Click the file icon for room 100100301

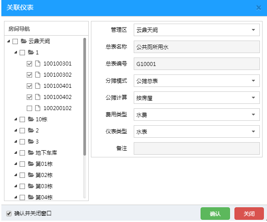(37, 63)
